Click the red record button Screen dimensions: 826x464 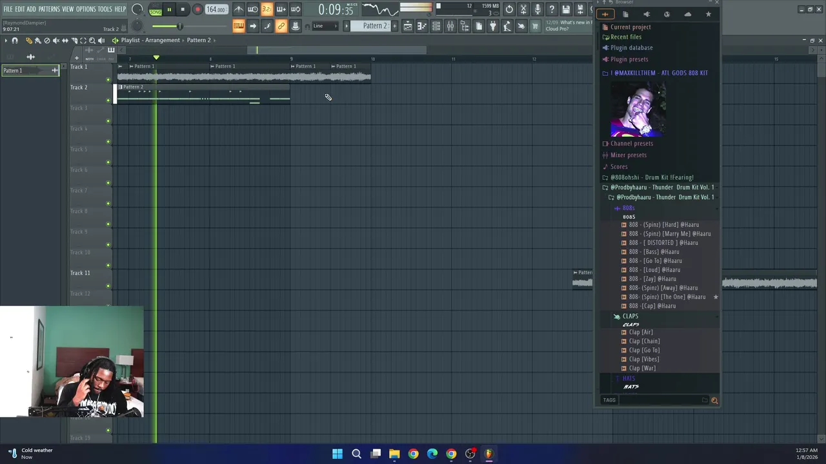pyautogui.click(x=197, y=10)
